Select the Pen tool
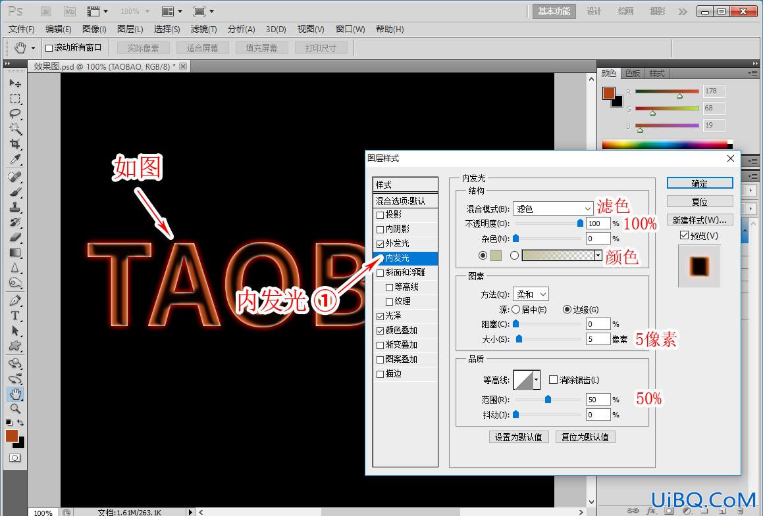The height and width of the screenshot is (516, 763). (15, 300)
